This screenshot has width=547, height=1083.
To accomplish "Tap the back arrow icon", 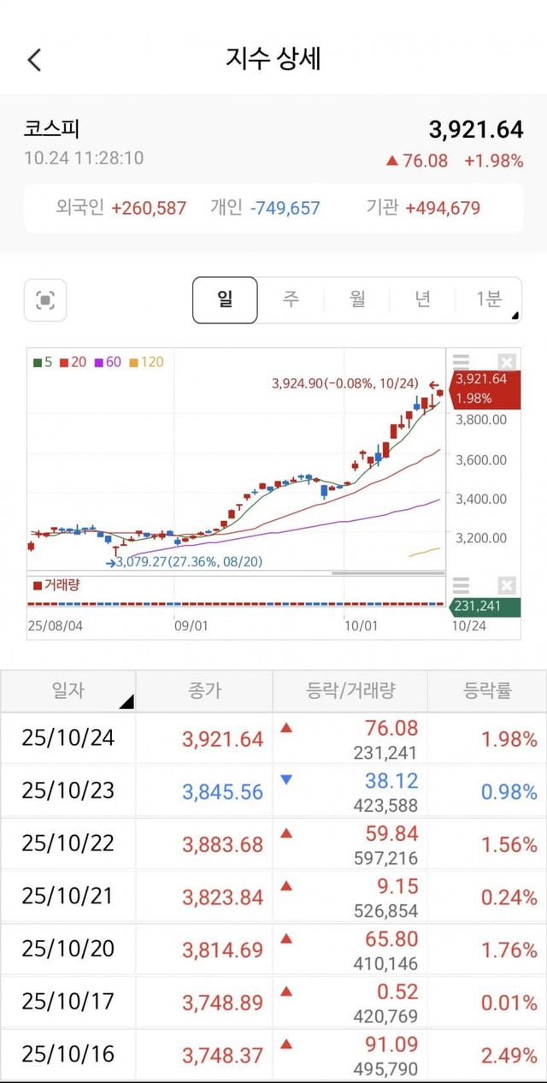I will [34, 60].
